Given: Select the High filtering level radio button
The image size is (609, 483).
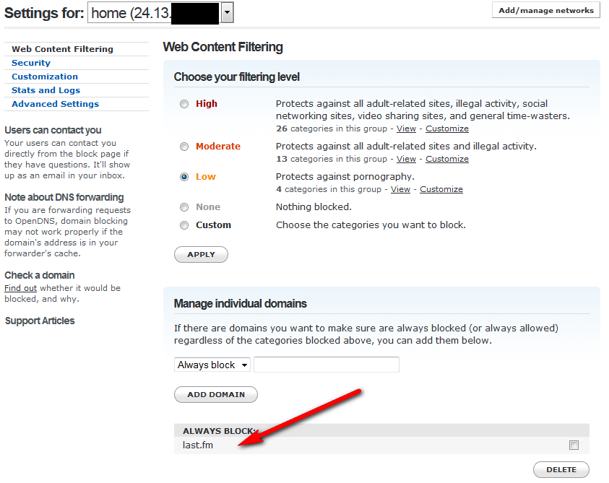Looking at the screenshot, I should point(185,104).
